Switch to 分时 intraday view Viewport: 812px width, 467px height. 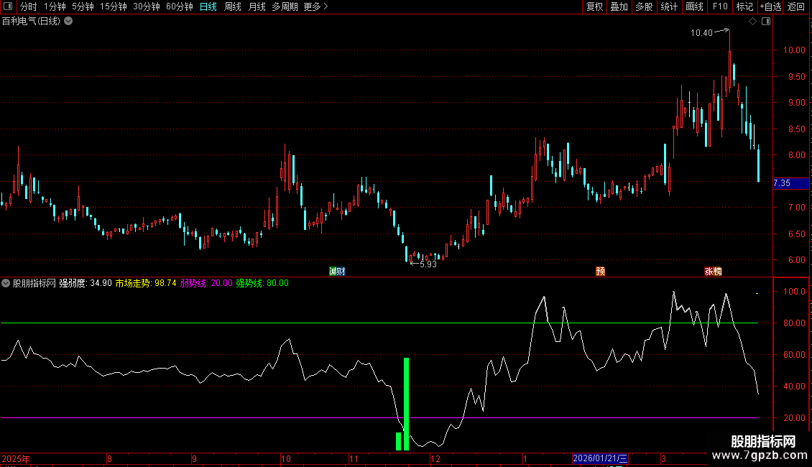point(29,6)
